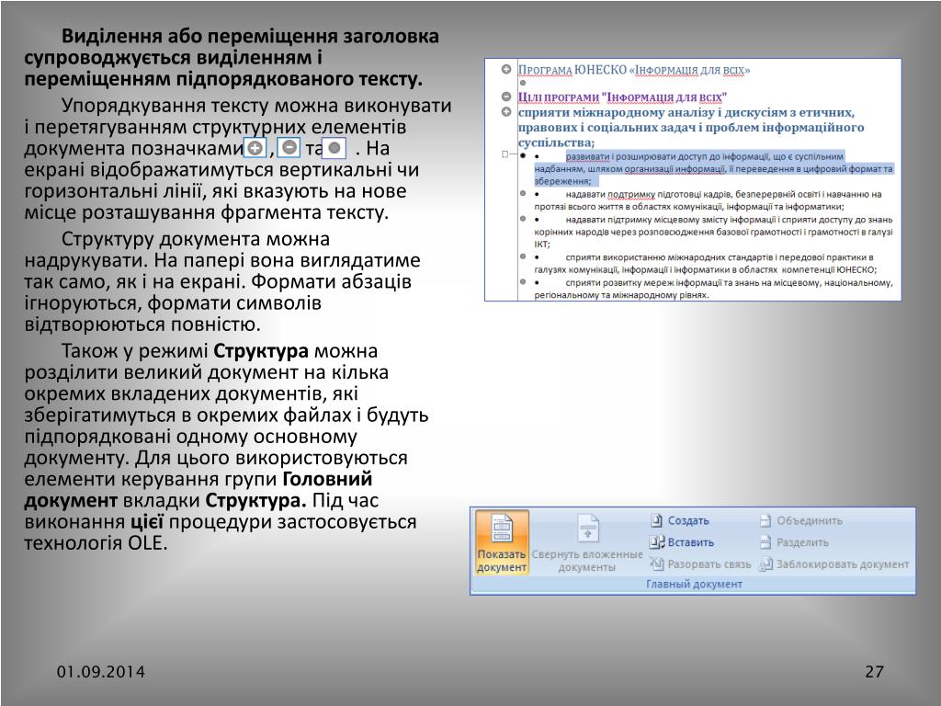Image resolution: width=941 pixels, height=706 pixels.
Task: Collapse minus marker beside Цілі програми heading
Action: point(506,97)
